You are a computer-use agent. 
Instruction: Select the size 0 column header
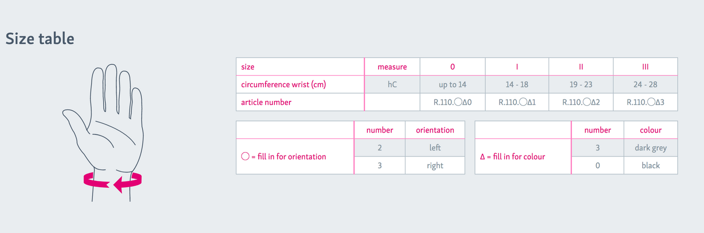tap(453, 67)
